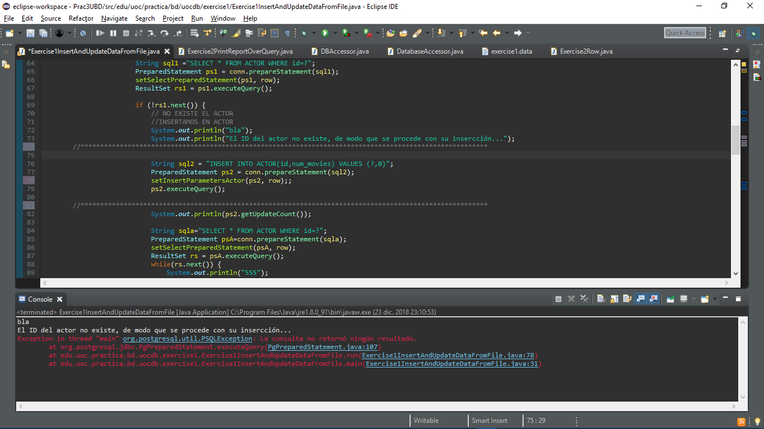Click the Quick Access search field
This screenshot has width=764, height=429.
685,33
